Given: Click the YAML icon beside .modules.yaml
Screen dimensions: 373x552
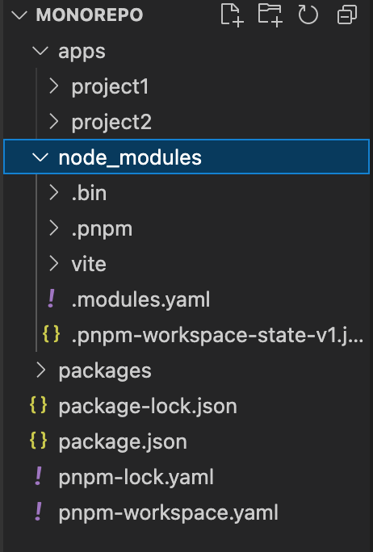Looking at the screenshot, I should click(51, 299).
